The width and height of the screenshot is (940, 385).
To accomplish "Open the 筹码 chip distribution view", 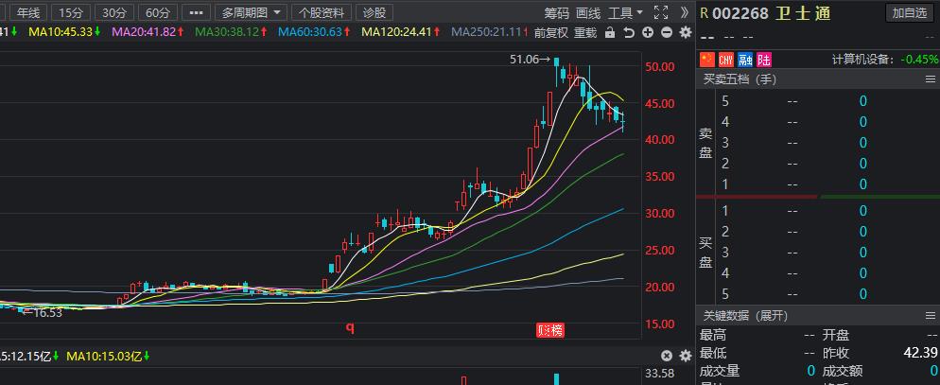I will (556, 12).
